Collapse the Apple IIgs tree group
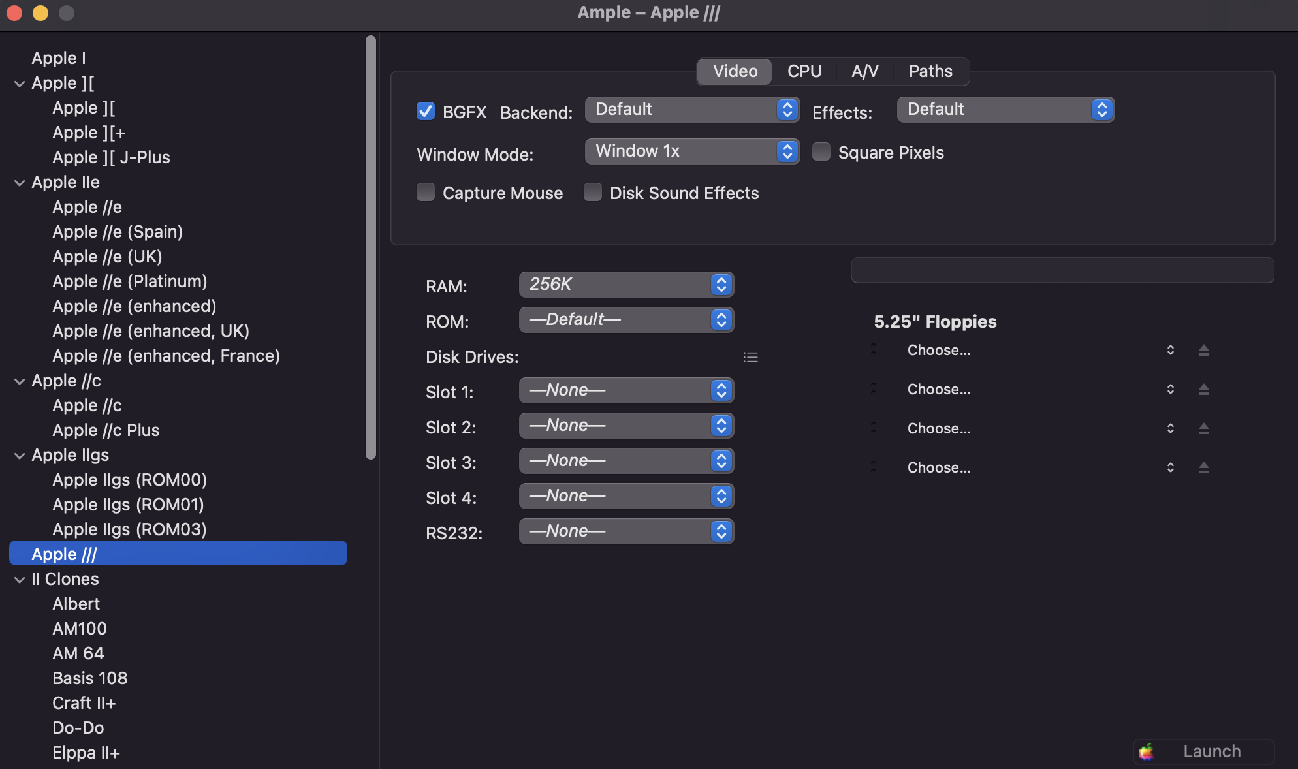This screenshot has height=769, width=1298. pos(20,456)
